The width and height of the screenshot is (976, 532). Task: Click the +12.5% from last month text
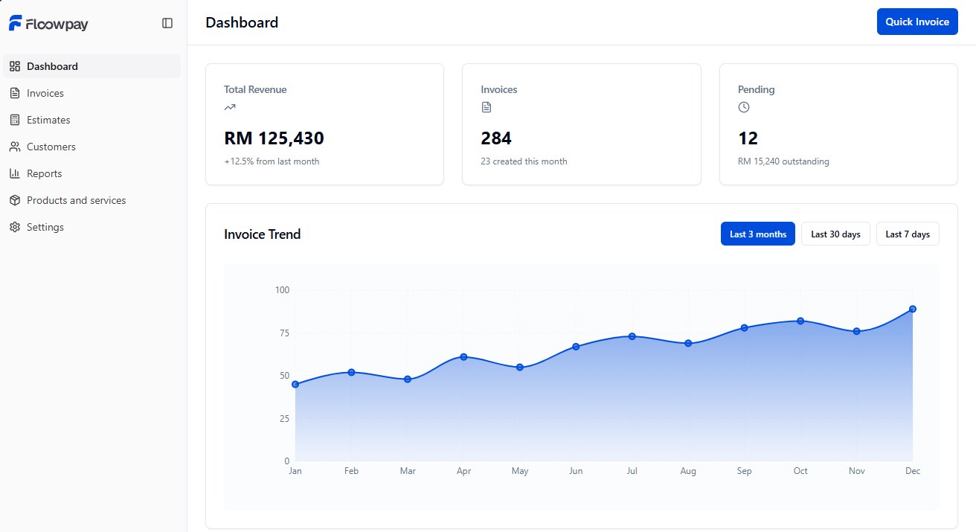tap(272, 161)
